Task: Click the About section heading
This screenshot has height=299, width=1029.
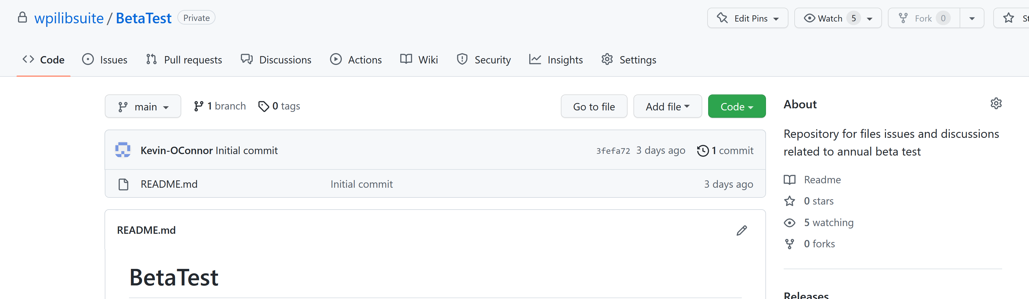Action: (x=800, y=104)
